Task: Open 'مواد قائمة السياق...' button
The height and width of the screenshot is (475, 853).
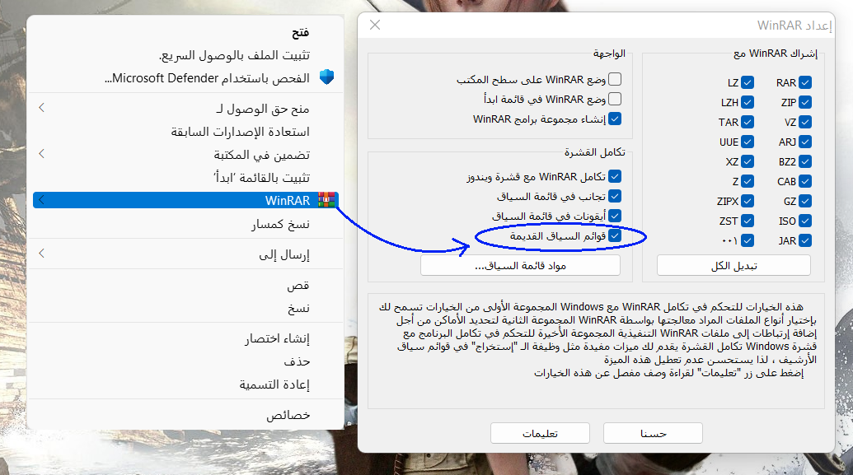Action: click(x=520, y=266)
